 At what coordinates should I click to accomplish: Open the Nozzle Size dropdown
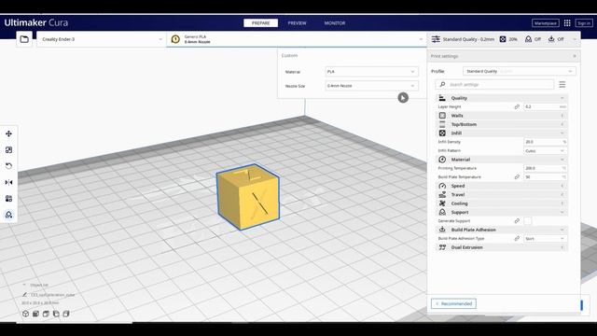click(371, 86)
